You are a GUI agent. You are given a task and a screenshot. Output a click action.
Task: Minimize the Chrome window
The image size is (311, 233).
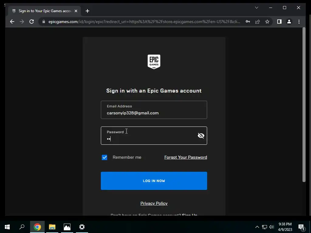tap(271, 8)
